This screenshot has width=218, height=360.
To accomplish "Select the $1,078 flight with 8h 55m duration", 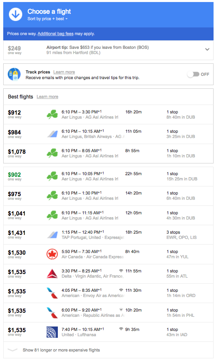I will (108, 153).
